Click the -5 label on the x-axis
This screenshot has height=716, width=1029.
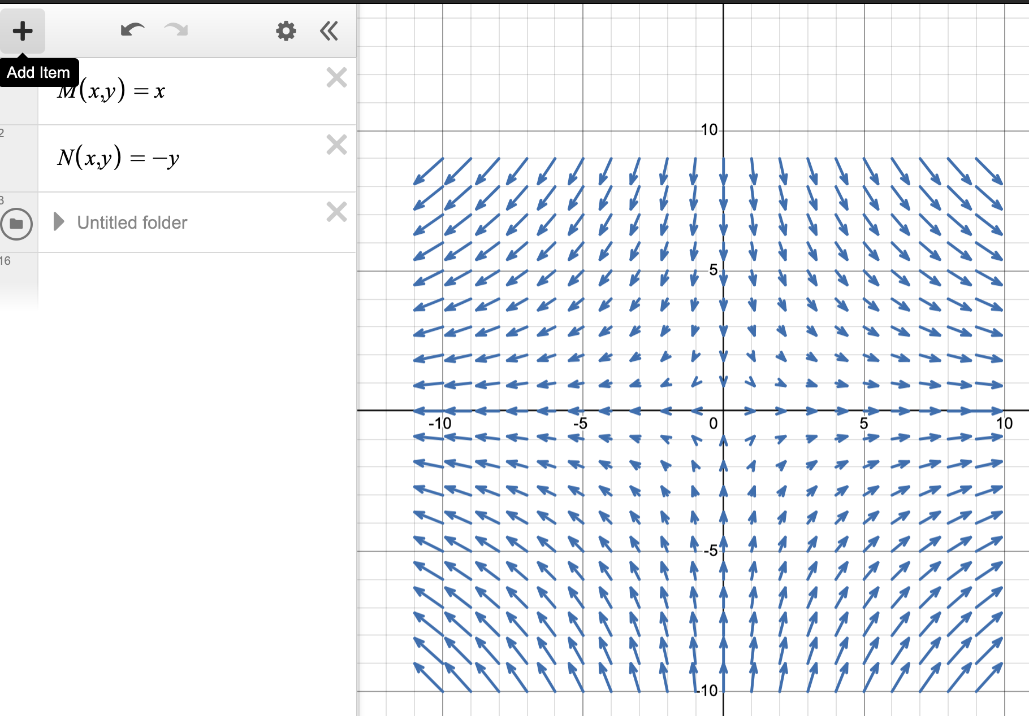click(x=580, y=424)
